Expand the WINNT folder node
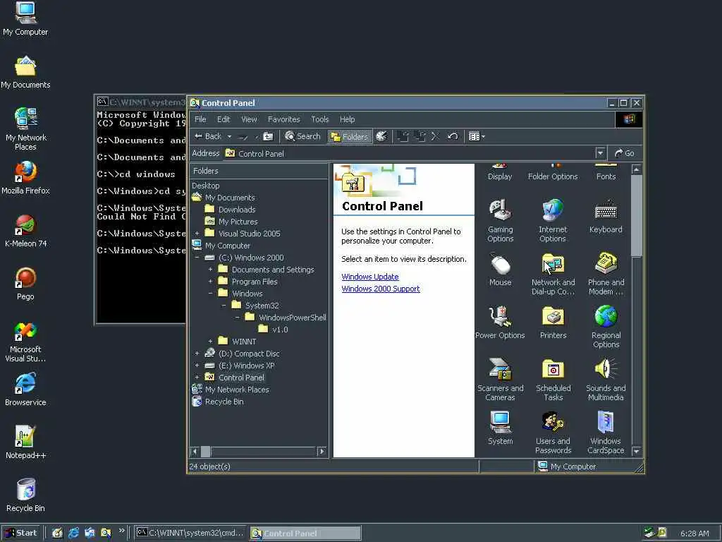722x542 pixels. pos(210,342)
